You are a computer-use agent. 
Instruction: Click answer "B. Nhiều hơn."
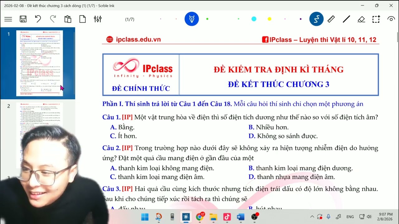point(269,127)
